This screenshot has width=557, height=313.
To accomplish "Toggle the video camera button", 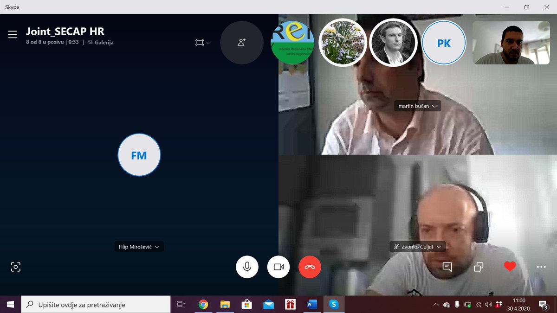I will click(278, 267).
